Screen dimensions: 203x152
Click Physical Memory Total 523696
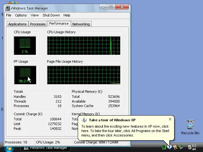[114, 97]
